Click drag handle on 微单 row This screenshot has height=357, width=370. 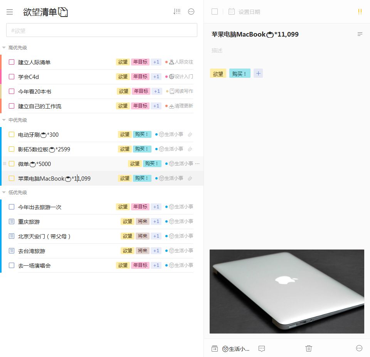pos(5,164)
